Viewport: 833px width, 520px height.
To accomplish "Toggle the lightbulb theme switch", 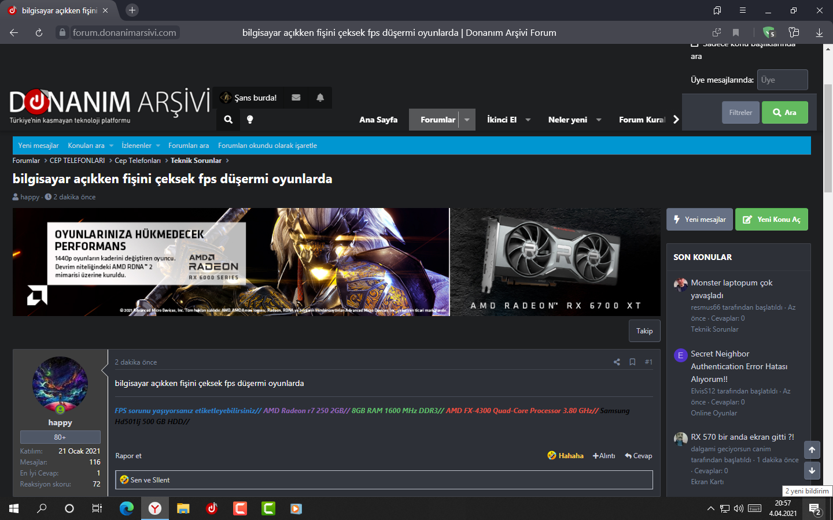I will pyautogui.click(x=250, y=120).
